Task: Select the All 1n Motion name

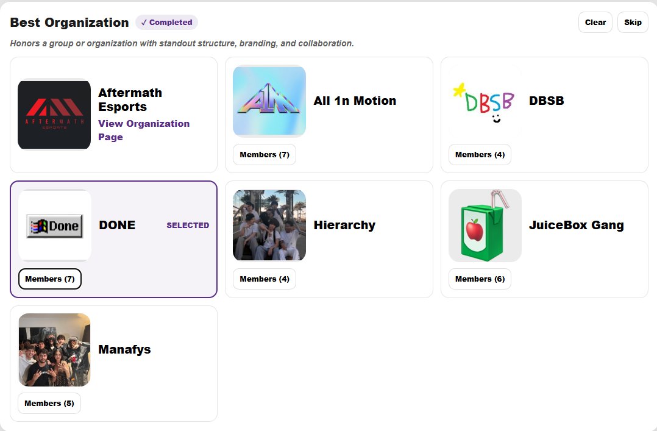Action: pyautogui.click(x=355, y=101)
